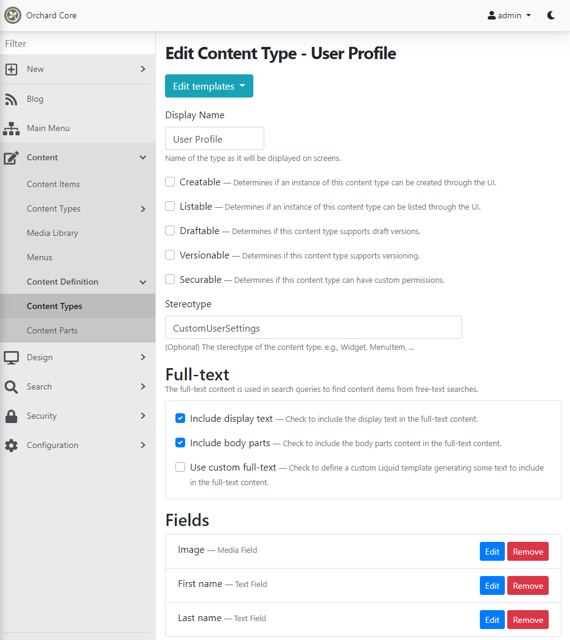Open the Blog menu item
570x640 pixels.
77,99
